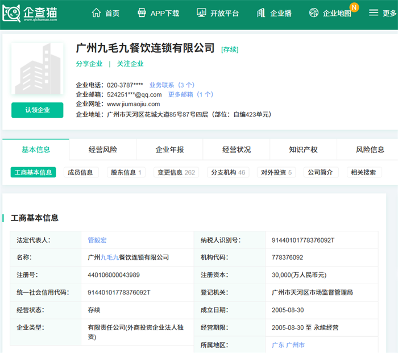The width and height of the screenshot is (398, 353).
Task: Click the 企查猫 cat logo icon
Action: [x=11, y=14]
